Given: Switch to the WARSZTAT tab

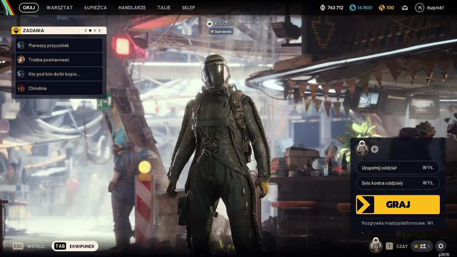Looking at the screenshot, I should click(x=60, y=7).
